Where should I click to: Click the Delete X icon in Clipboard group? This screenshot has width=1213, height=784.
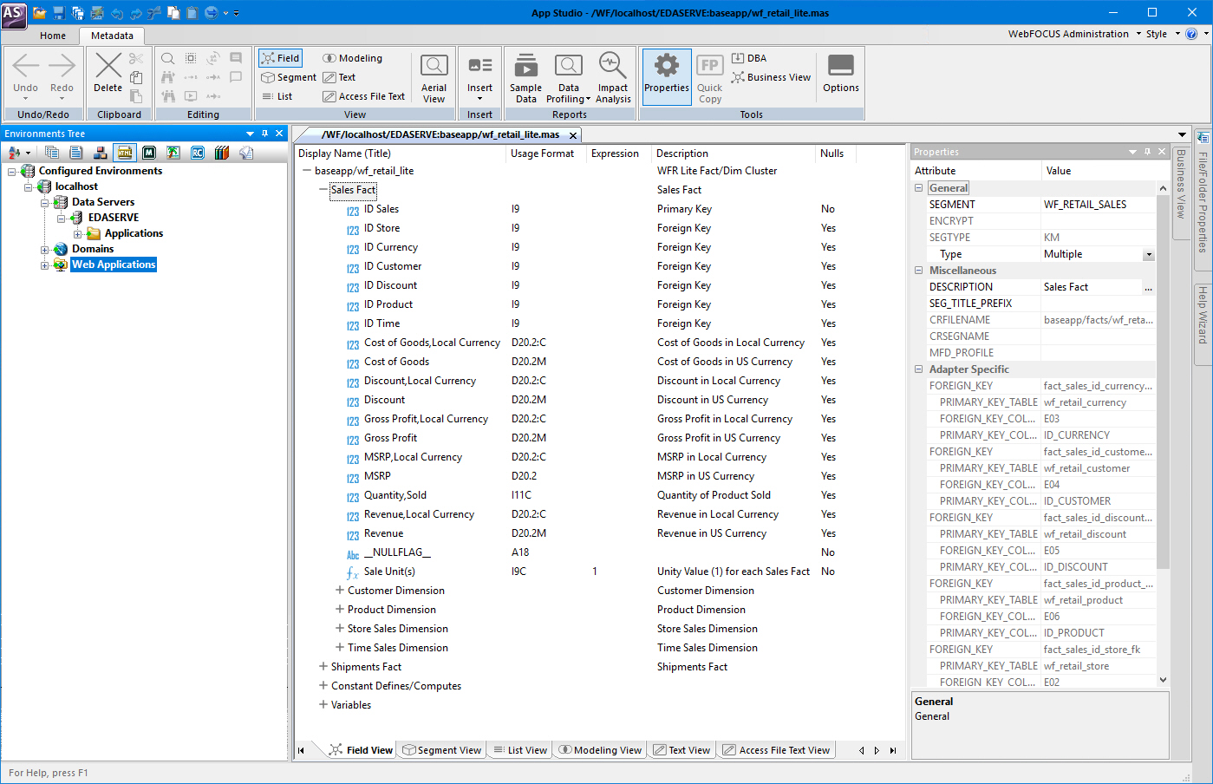coord(108,74)
